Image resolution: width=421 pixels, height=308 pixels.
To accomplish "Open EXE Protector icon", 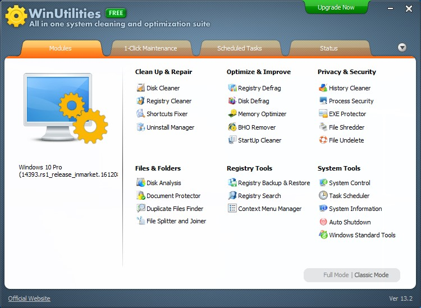I will [x=323, y=114].
